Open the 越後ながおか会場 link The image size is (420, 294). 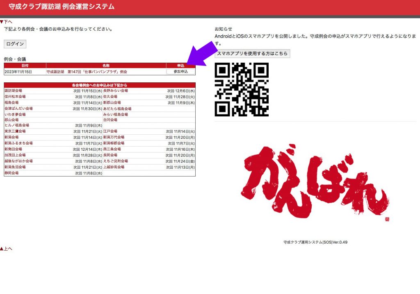coord(18,161)
